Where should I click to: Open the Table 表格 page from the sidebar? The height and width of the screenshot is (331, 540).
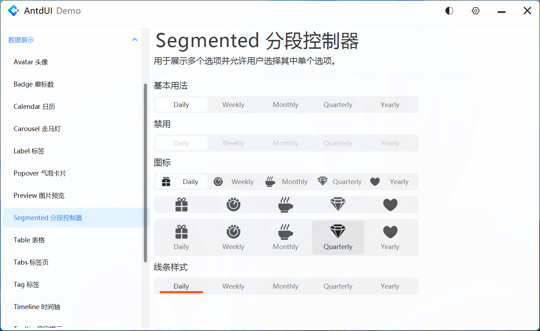click(x=29, y=240)
